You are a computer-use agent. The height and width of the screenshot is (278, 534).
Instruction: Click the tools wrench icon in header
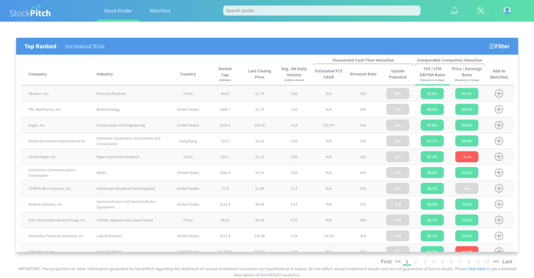pyautogui.click(x=481, y=10)
